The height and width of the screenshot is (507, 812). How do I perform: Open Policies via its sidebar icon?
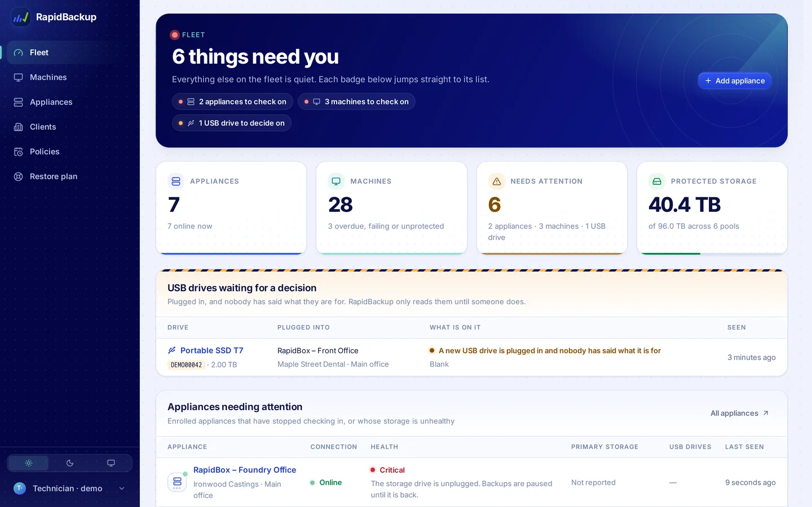click(x=19, y=152)
